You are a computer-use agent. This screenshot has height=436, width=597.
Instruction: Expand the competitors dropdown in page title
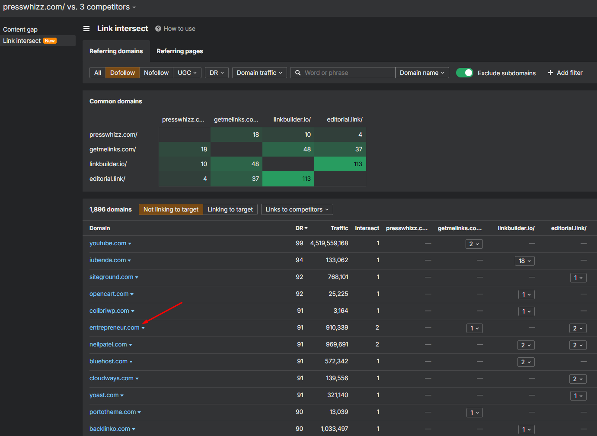point(134,7)
